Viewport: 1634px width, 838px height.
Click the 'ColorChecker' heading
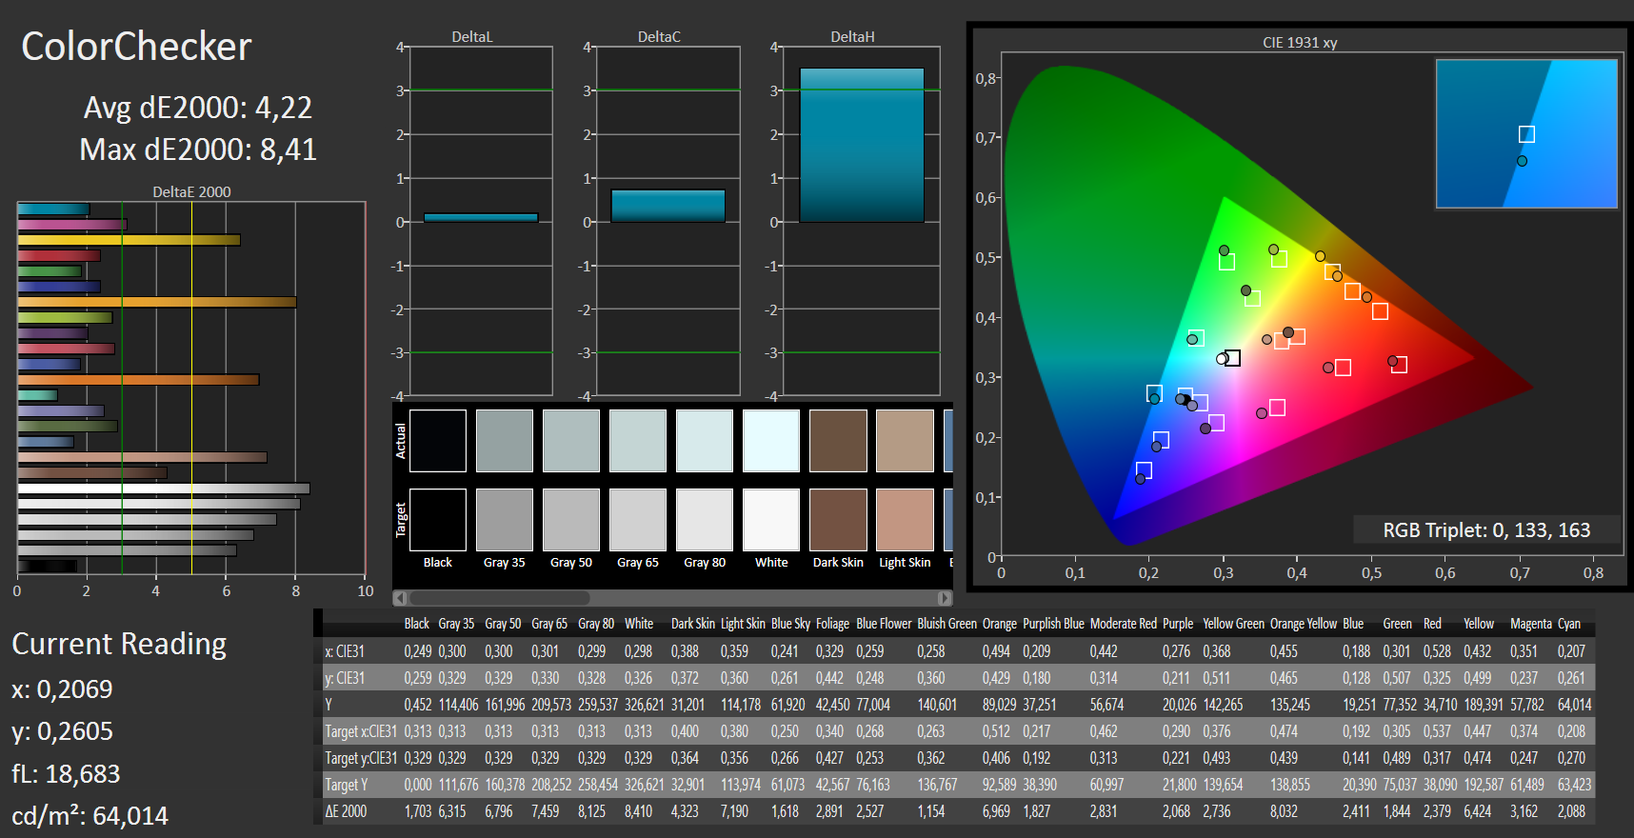136,47
